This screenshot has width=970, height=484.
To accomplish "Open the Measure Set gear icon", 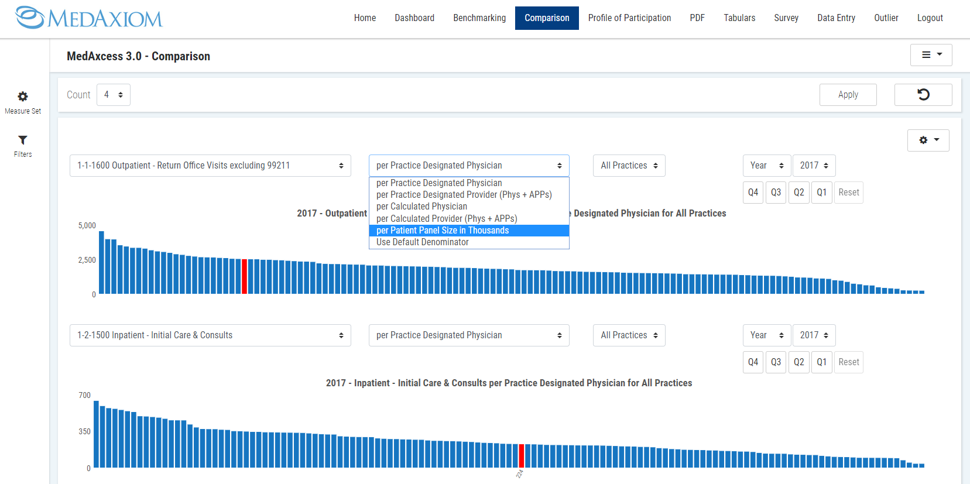I will tap(23, 97).
